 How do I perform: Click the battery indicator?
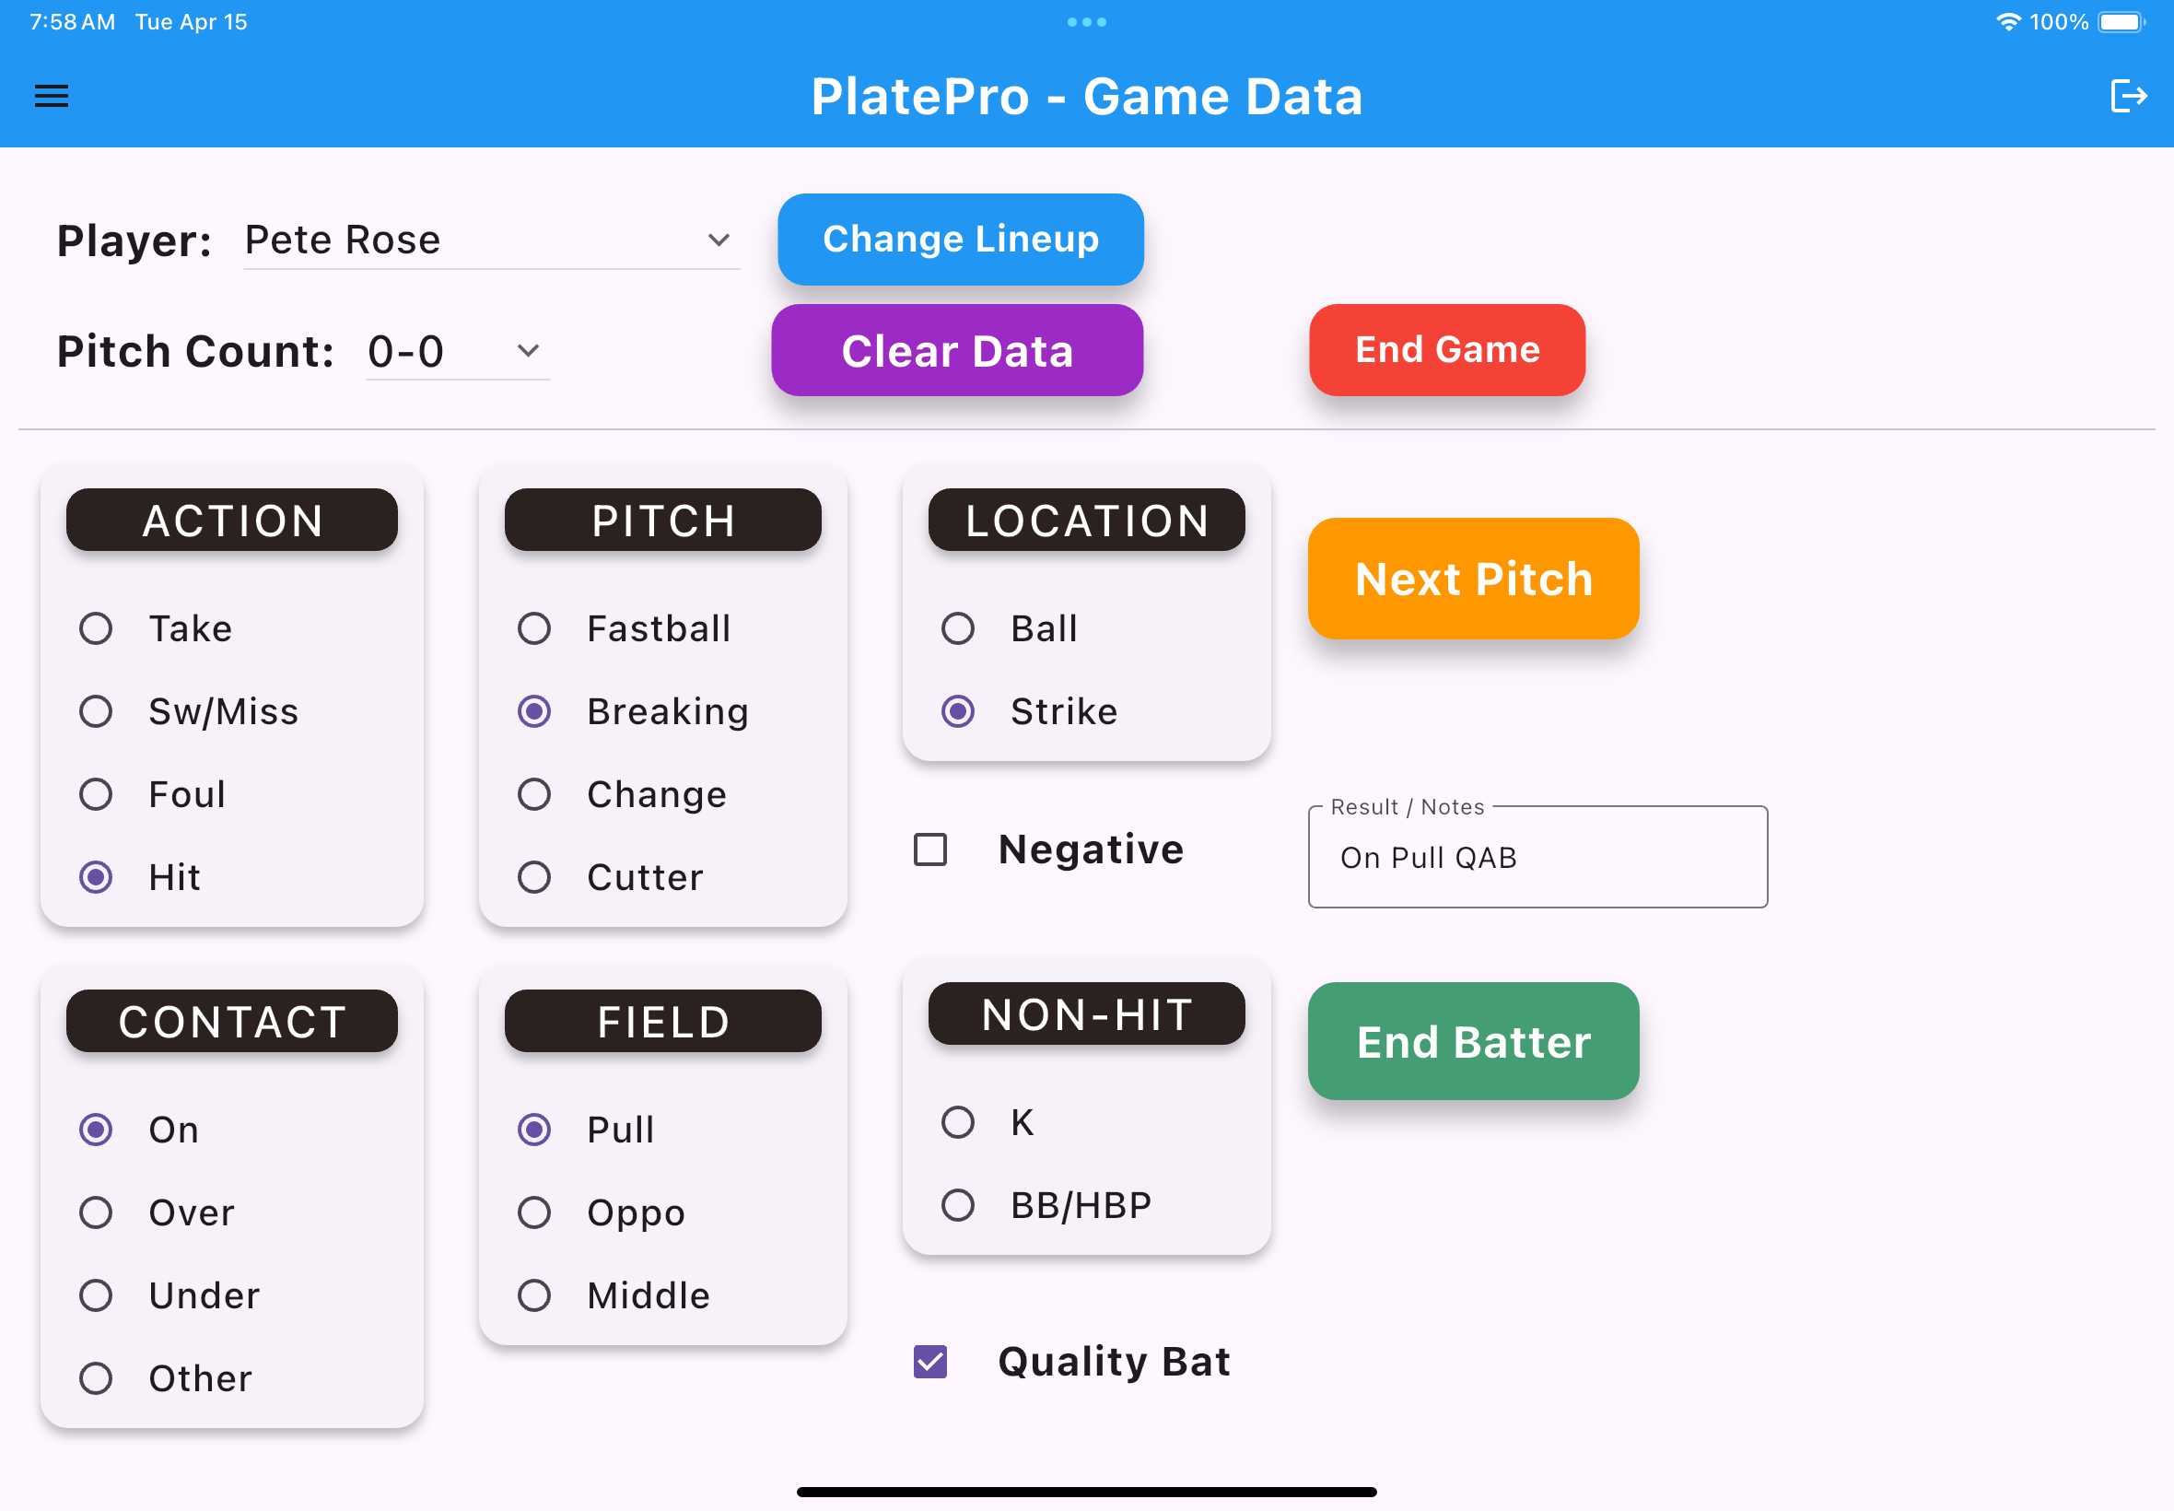pos(2120,21)
